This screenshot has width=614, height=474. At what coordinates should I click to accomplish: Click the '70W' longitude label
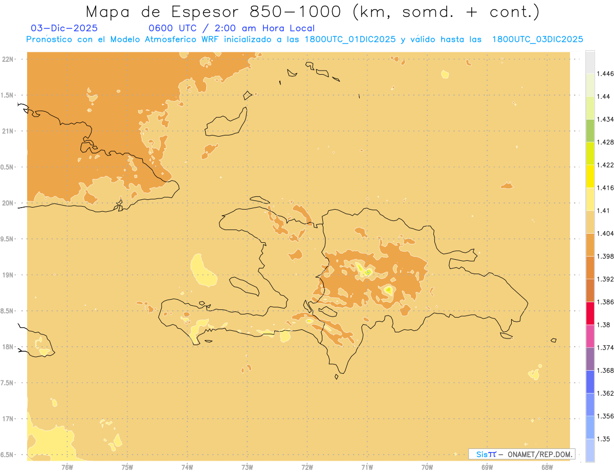coord(427,467)
